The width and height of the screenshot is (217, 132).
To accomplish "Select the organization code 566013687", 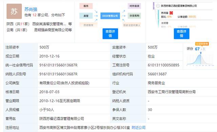I will point(157,74).
